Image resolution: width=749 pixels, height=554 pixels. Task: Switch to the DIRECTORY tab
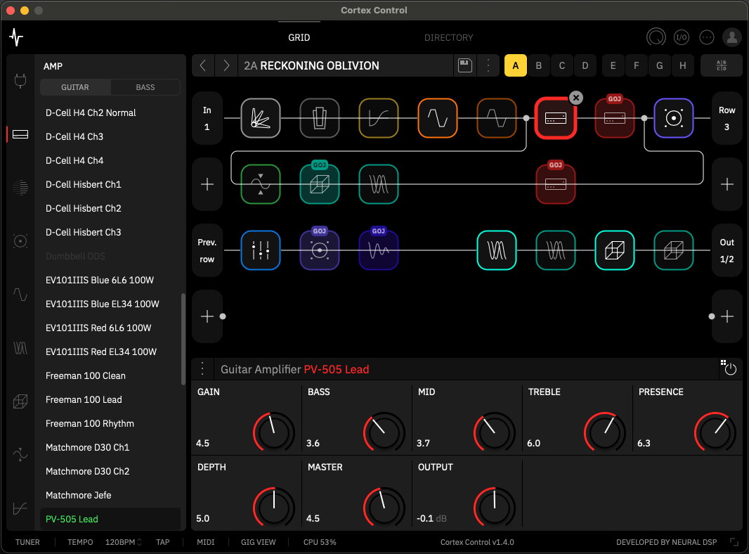[x=448, y=37]
